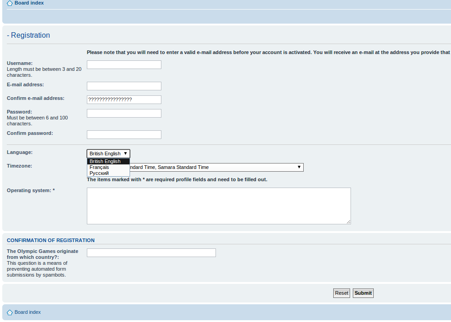Click the home icon beside bottom Board index
This screenshot has width=451, height=322.
[x=10, y=312]
